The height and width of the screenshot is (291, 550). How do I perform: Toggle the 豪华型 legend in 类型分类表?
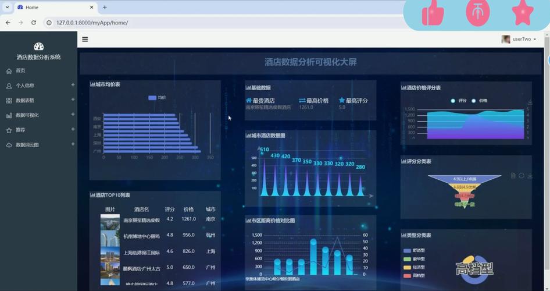(414, 259)
